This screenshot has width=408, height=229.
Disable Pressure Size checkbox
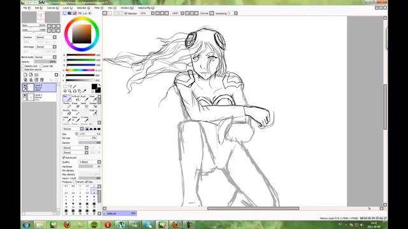pos(87,182)
